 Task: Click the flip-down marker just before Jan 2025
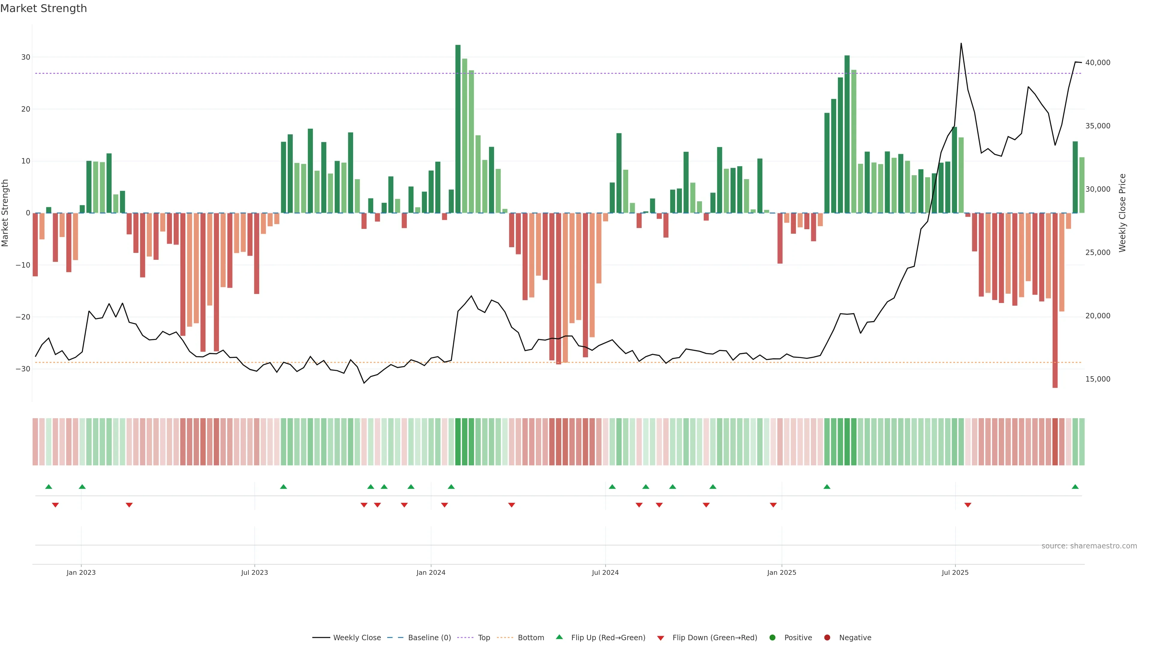pyautogui.click(x=773, y=505)
